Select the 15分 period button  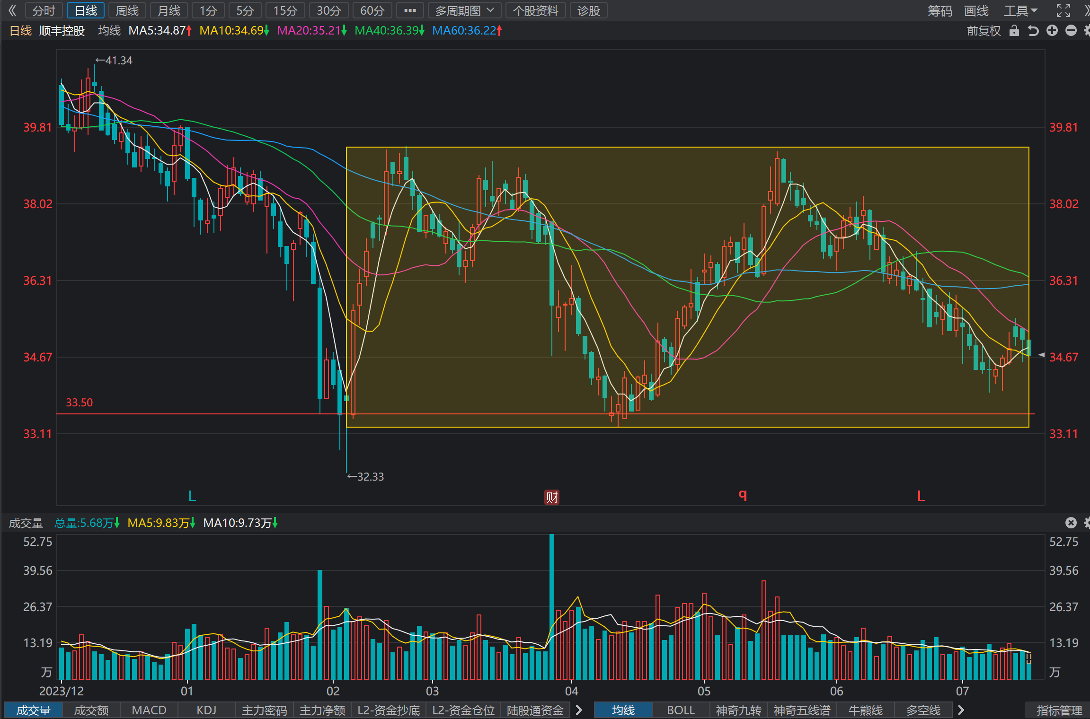(285, 10)
